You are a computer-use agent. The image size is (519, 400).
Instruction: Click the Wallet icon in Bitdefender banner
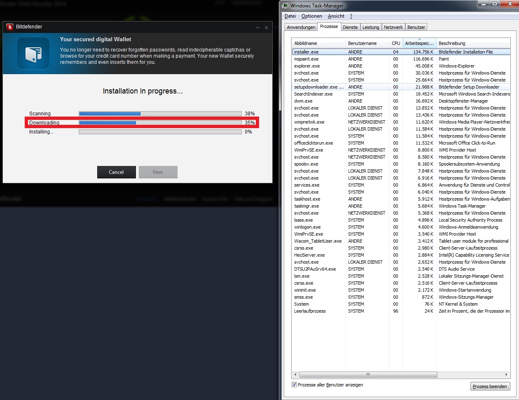(33, 54)
